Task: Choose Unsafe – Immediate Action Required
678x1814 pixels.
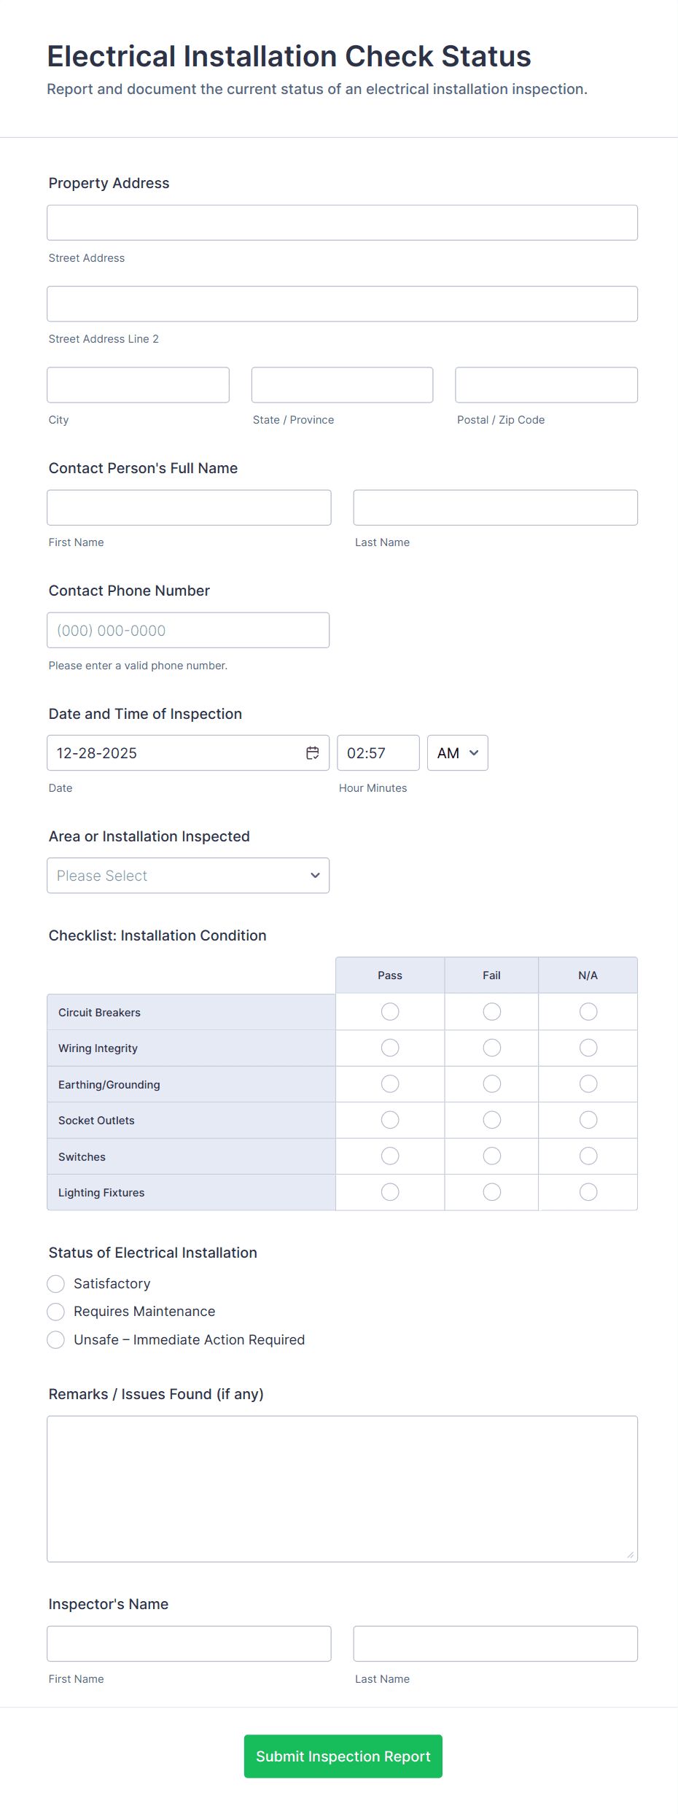Action: pos(55,1339)
